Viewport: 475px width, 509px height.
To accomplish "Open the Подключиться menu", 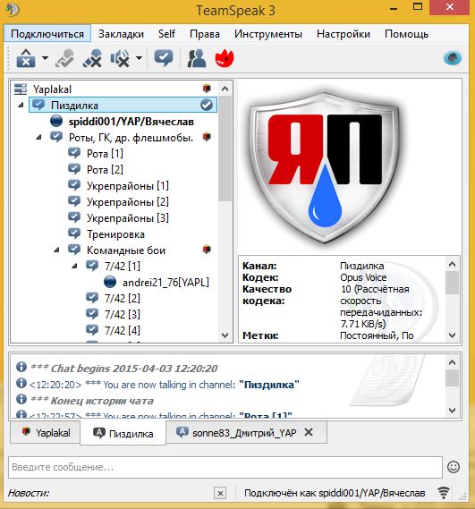I will click(47, 34).
